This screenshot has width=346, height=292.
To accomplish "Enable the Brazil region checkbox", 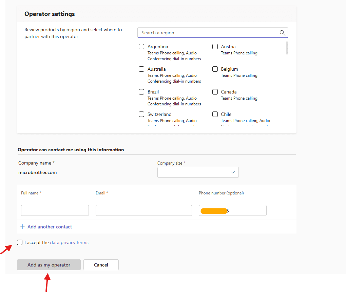I will click(x=141, y=92).
